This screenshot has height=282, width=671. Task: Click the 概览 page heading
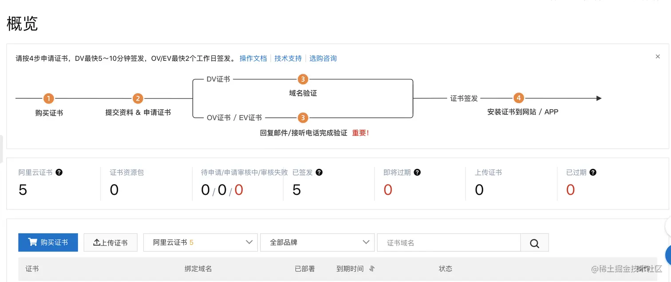coord(22,24)
